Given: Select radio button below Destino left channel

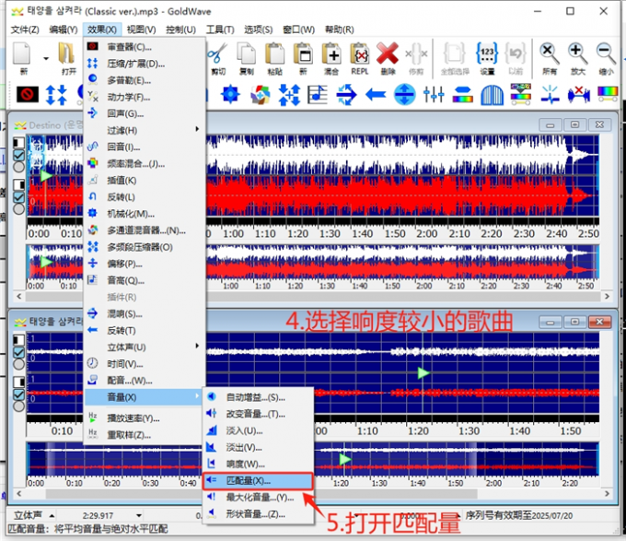Looking at the screenshot, I should [x=18, y=166].
